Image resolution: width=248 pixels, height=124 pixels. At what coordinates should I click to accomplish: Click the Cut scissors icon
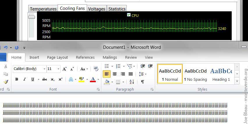click(x=6, y=66)
